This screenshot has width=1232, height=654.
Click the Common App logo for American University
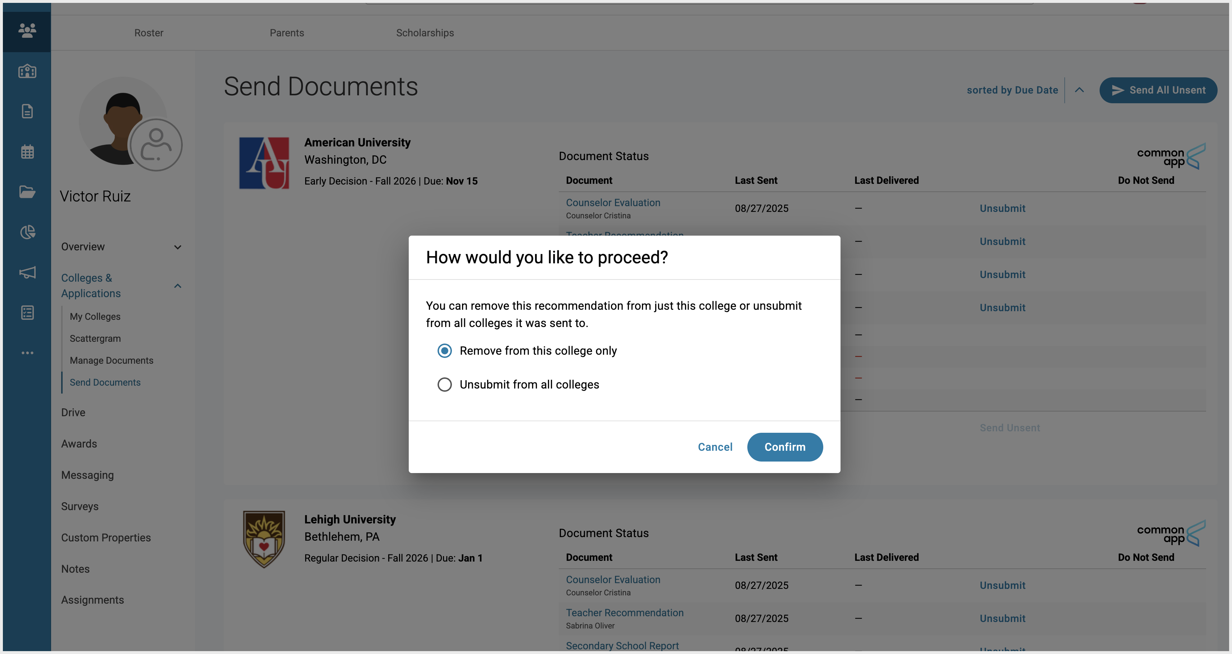pos(1171,156)
